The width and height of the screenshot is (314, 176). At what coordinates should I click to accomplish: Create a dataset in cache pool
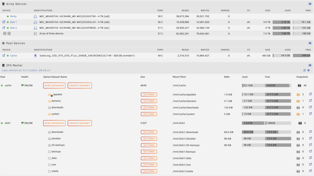[x=80, y=86]
